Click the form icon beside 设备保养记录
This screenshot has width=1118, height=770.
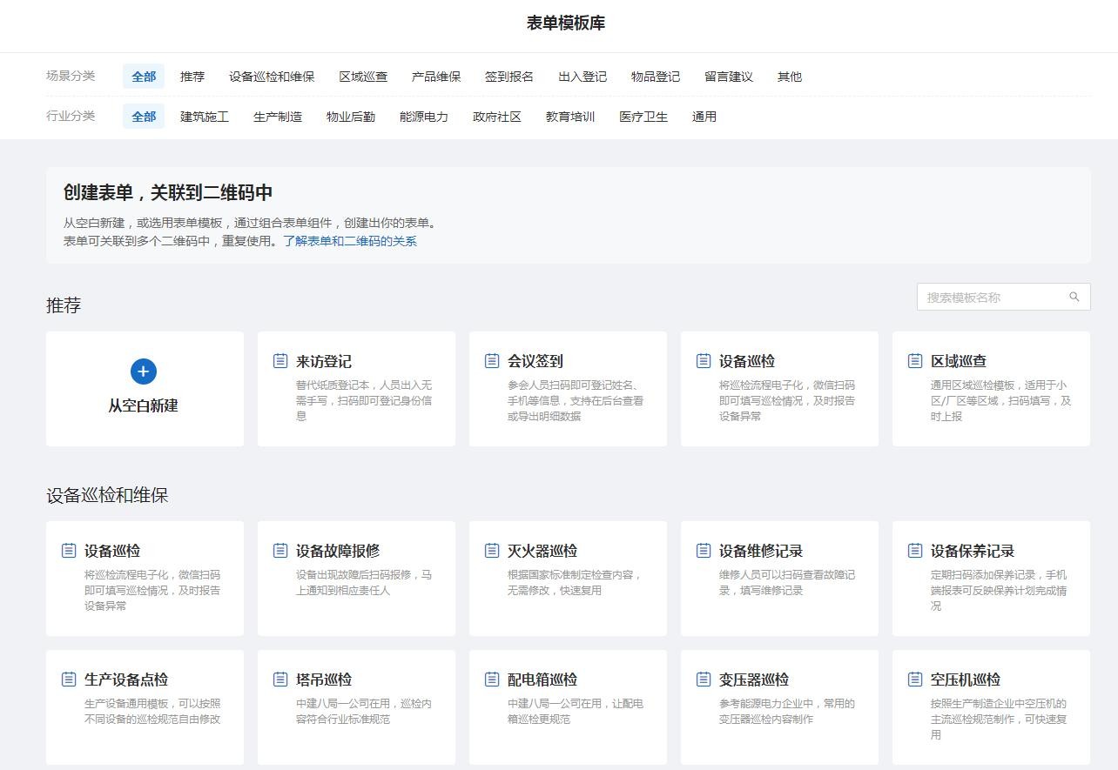coord(915,551)
